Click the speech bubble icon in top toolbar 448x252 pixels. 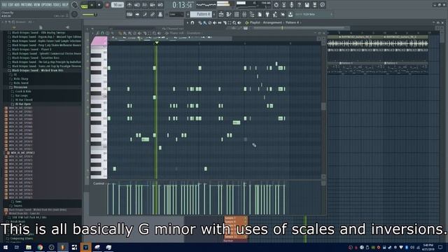(322, 5)
